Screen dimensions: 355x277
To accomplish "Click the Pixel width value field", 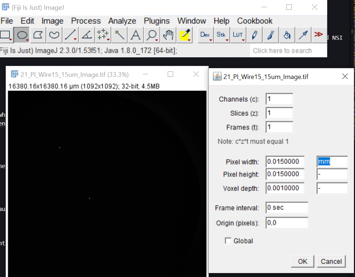I will 285,162.
